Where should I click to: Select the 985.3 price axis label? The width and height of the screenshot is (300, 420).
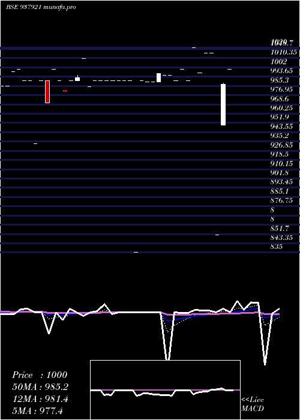point(280,80)
